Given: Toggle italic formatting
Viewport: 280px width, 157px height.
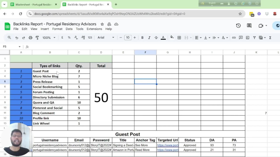Looking at the screenshot, I should click(149, 38).
